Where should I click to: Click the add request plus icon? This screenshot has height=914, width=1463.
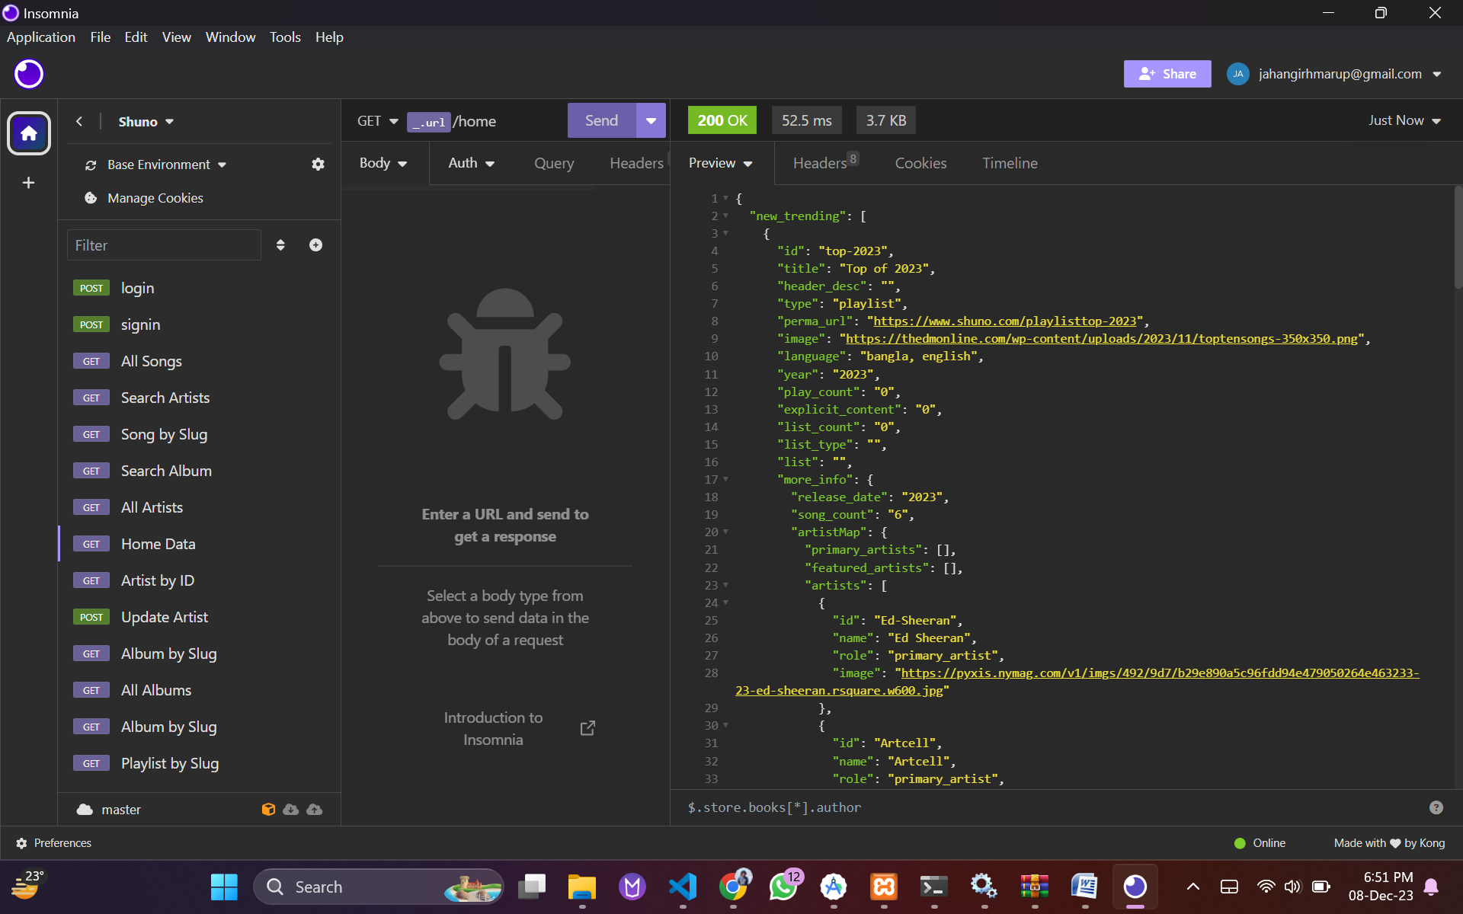315,245
